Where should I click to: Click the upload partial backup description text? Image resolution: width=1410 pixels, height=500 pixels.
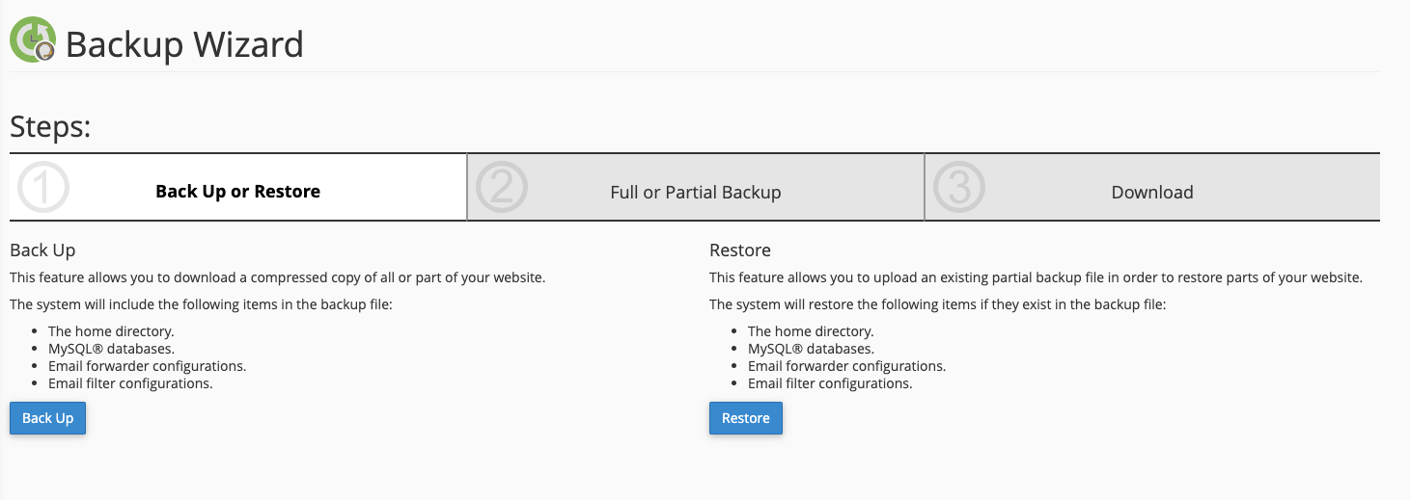tap(1036, 277)
